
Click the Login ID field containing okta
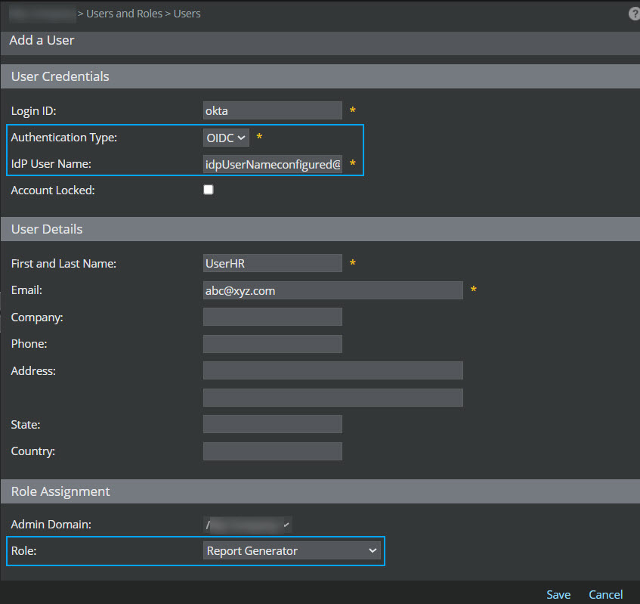[273, 110]
